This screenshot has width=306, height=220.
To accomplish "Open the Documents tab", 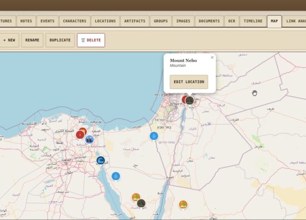I will [209, 21].
